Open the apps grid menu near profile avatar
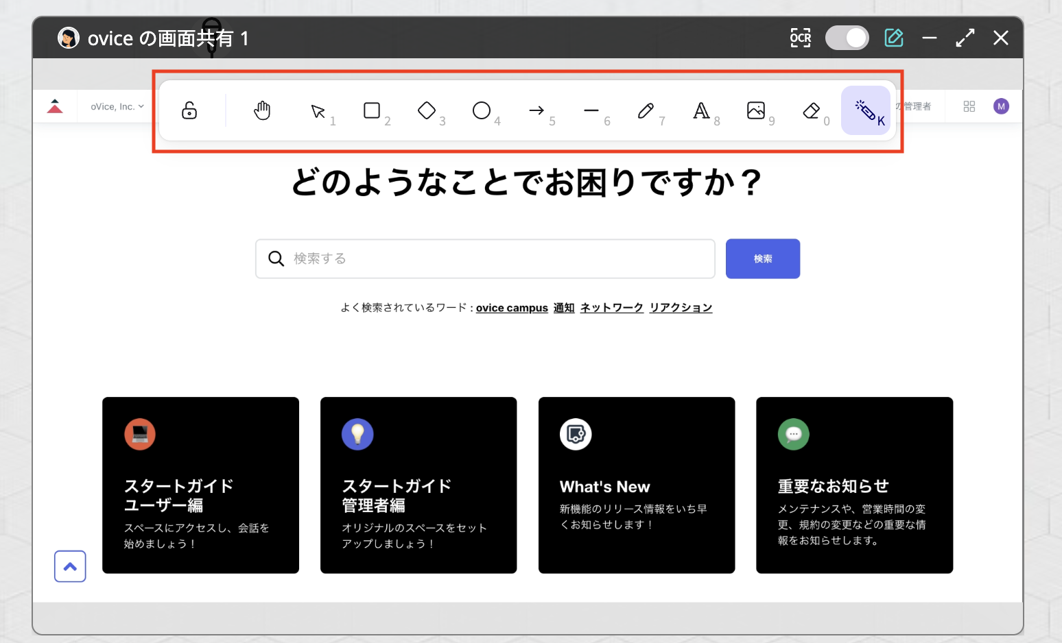 click(969, 106)
